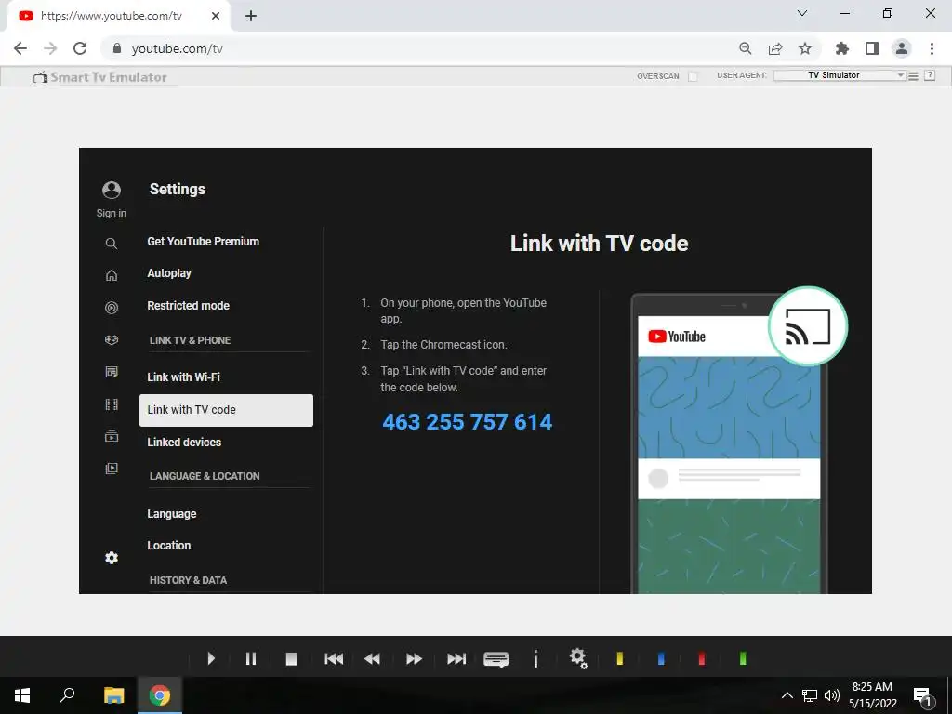Screen dimensions: 952x714
Task: Select Link with TV code option
Action: tap(226, 410)
